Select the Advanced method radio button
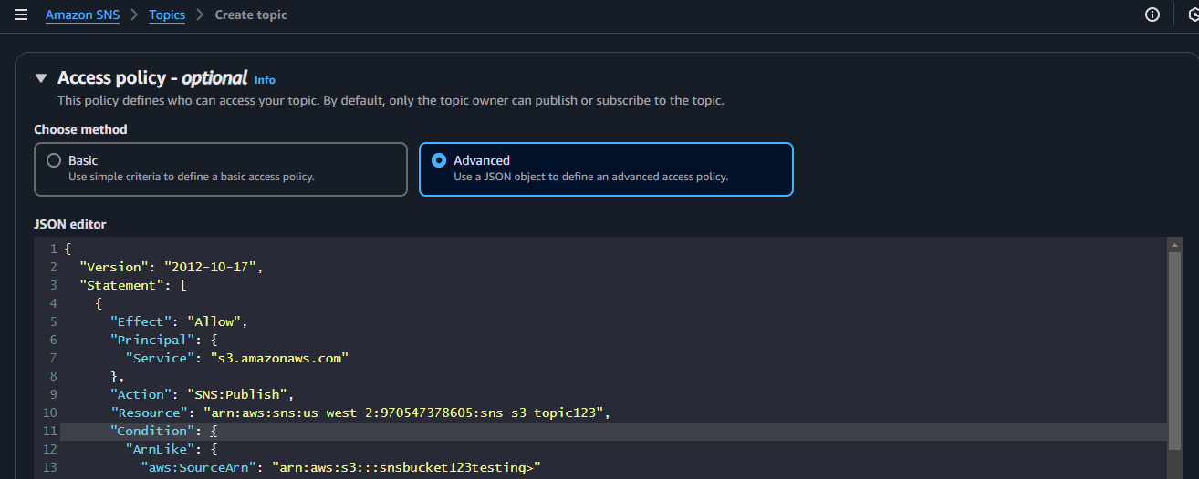This screenshot has width=1199, height=479. (x=439, y=160)
